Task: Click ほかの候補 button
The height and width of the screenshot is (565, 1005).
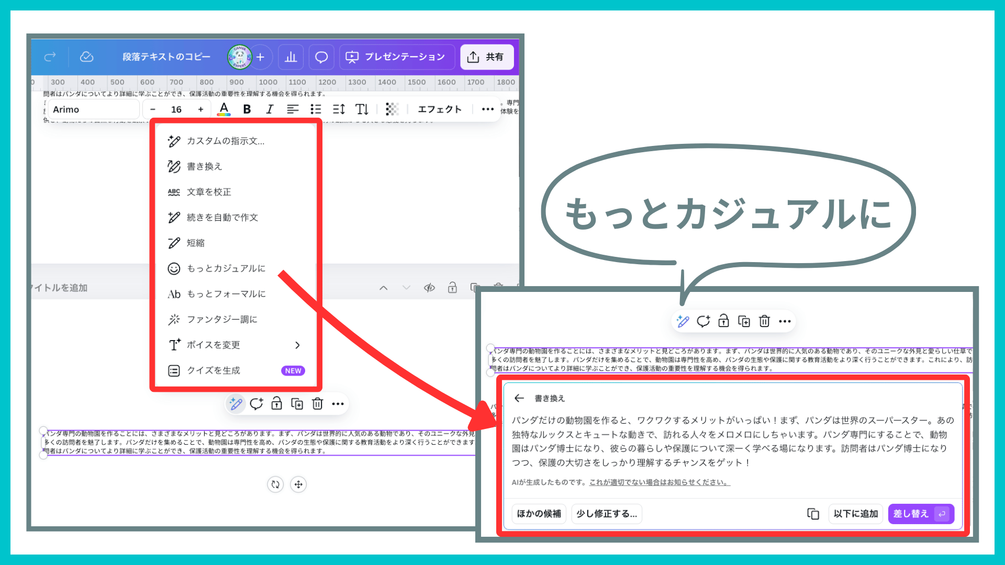Action: [539, 514]
